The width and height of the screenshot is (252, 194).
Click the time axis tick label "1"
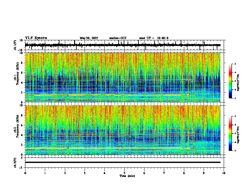45,173
